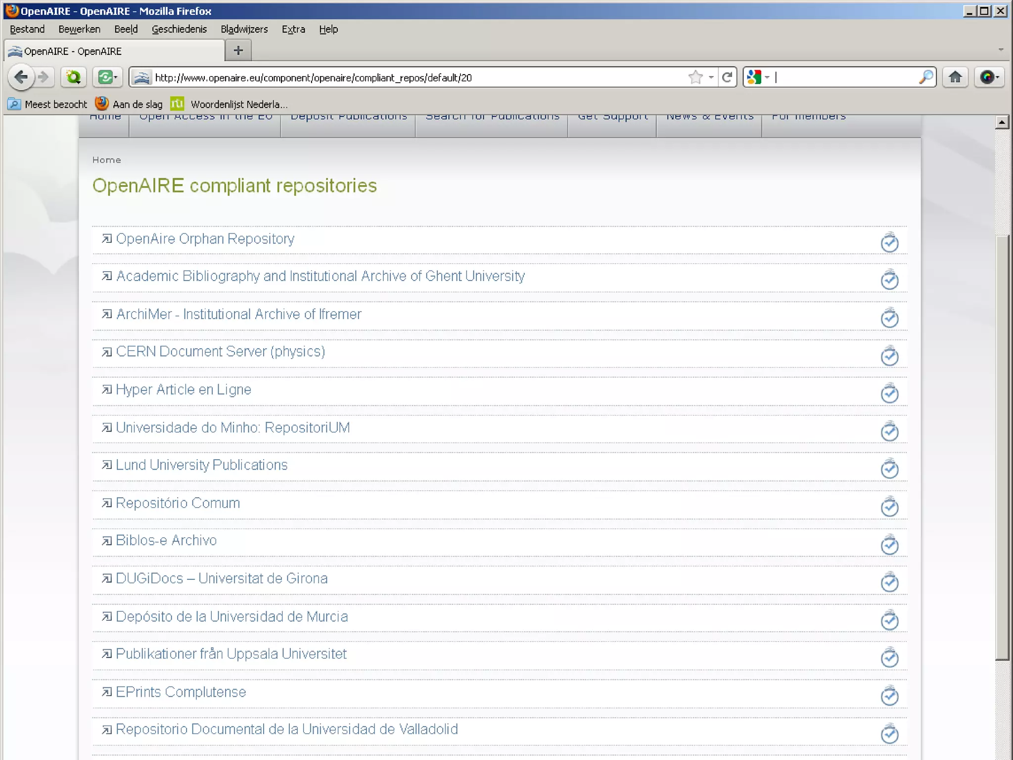Screen dimensions: 1013x760
Task: Click check icon for Repositório Comum
Action: coord(889,506)
